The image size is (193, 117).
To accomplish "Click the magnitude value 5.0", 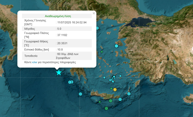I will point(59,29).
